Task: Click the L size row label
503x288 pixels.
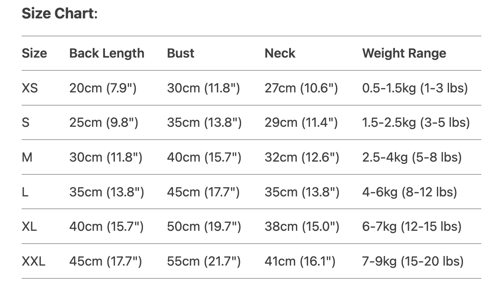Action: click(x=25, y=192)
